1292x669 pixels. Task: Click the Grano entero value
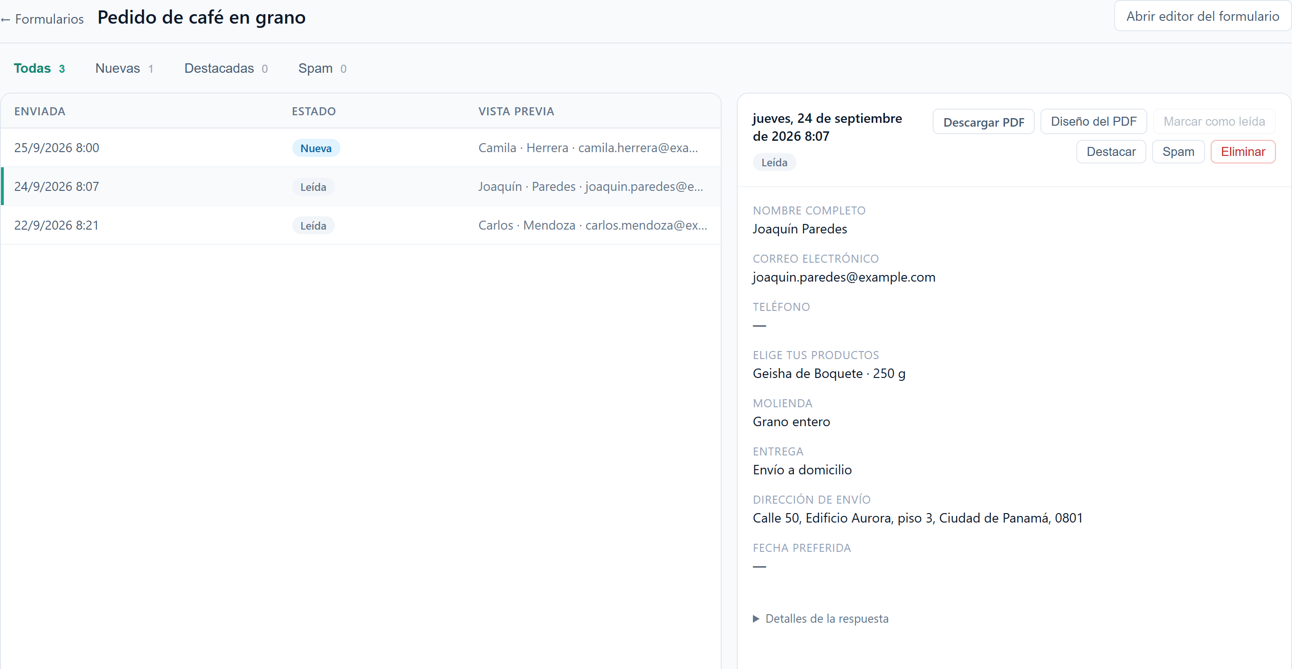(x=791, y=421)
